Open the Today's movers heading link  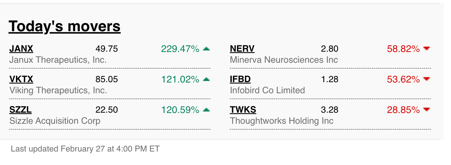[x=65, y=26]
